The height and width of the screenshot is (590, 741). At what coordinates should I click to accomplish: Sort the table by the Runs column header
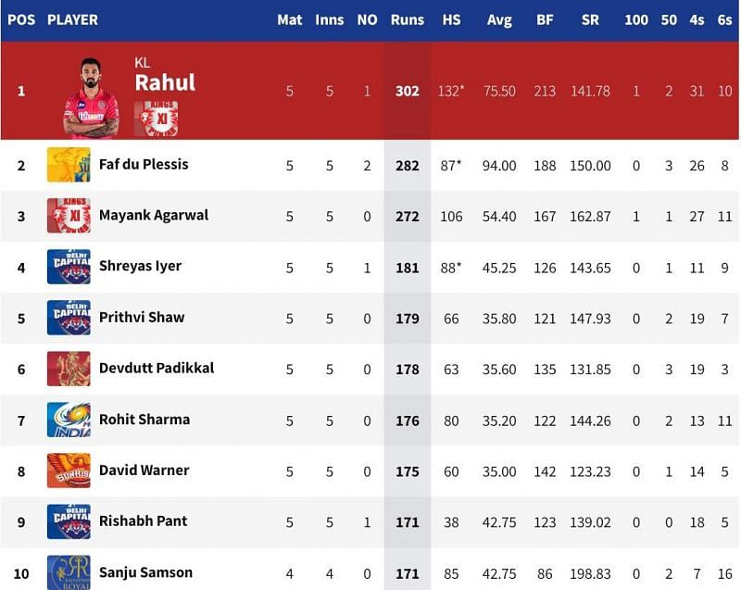408,19
